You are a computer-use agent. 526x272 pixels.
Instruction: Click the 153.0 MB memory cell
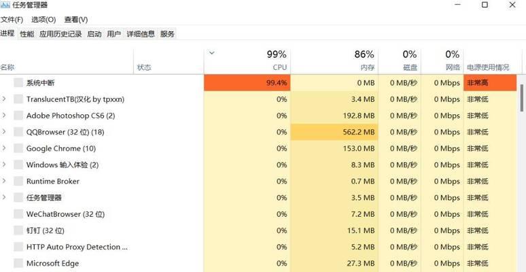334,148
